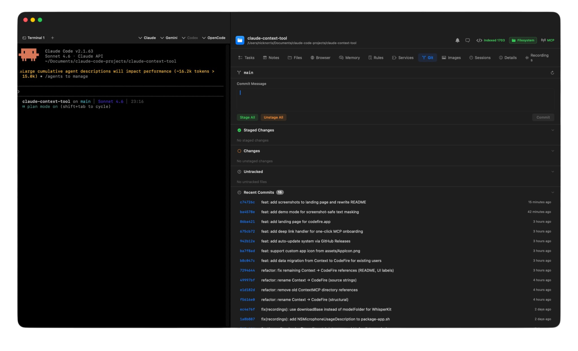
Task: Click the Unstage All button
Action: click(x=273, y=117)
